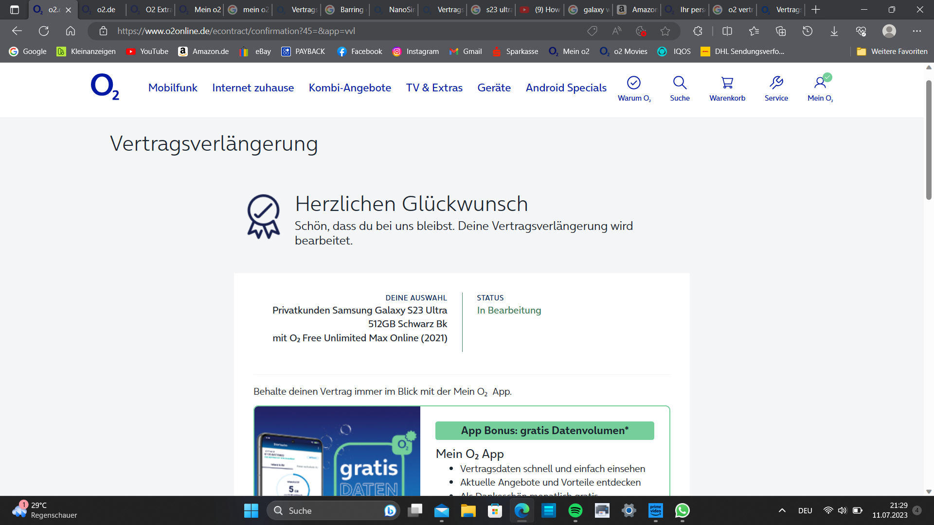This screenshot has height=525, width=934.
Task: Open the O2 logo homepage link
Action: [x=105, y=87]
